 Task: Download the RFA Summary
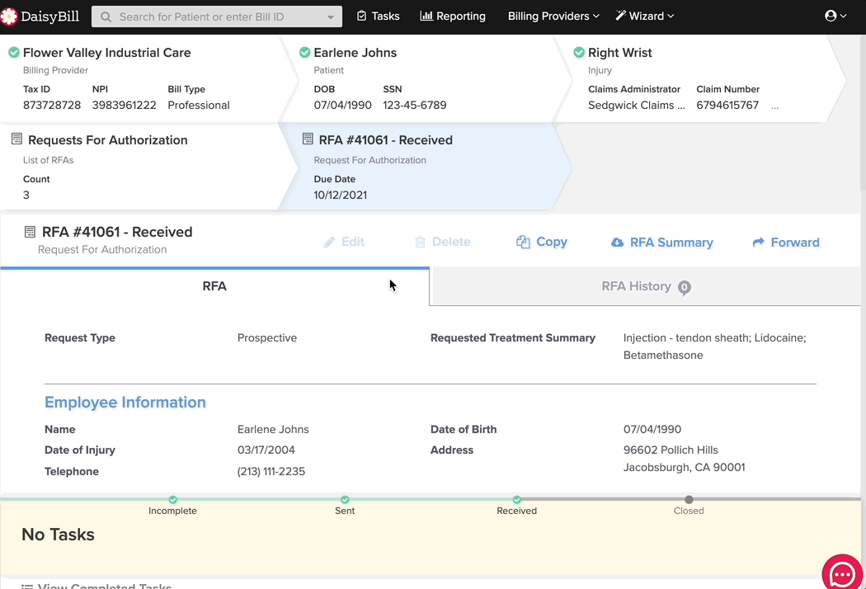coord(662,243)
